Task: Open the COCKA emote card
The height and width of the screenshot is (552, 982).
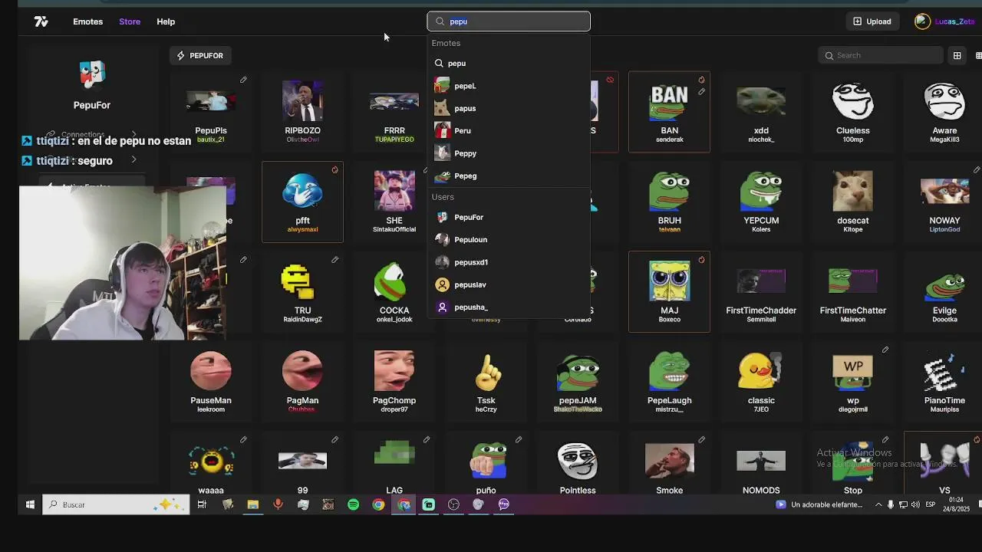Action: [394, 291]
